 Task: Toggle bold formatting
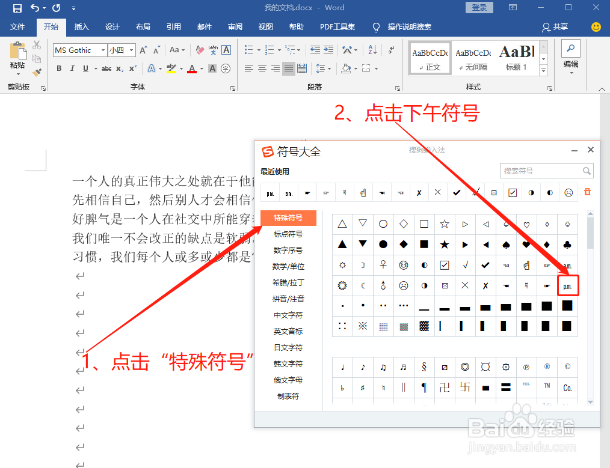[x=58, y=68]
